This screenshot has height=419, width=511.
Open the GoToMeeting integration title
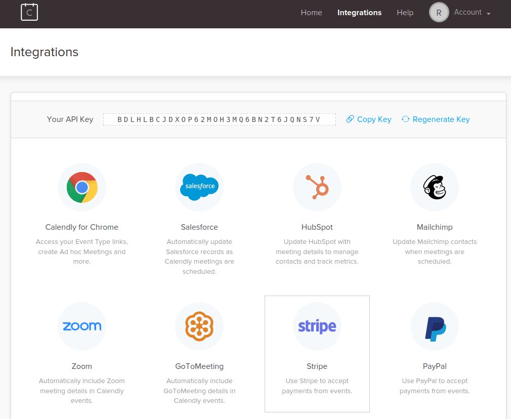pyautogui.click(x=199, y=366)
